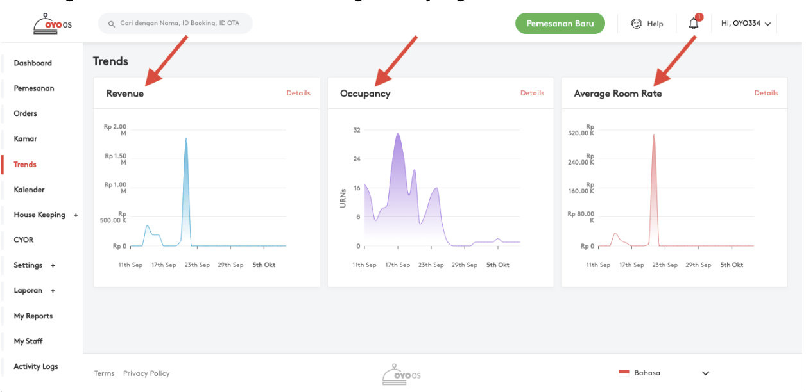The image size is (806, 392).
Task: Open CYOR in sidebar
Action: [x=24, y=240]
